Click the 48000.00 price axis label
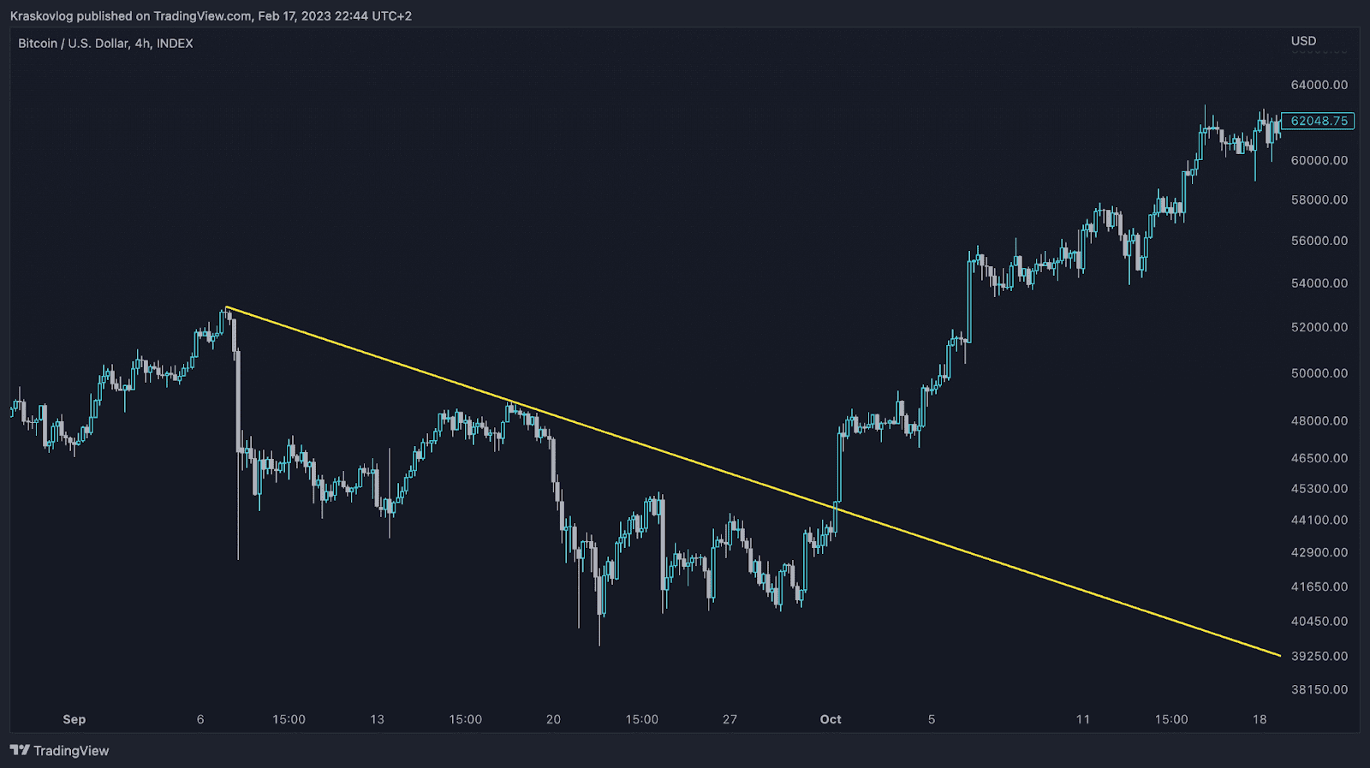 tap(1319, 420)
